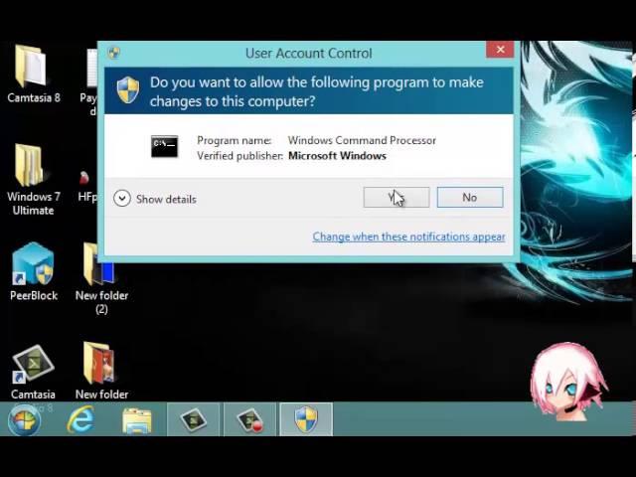Screen dimensions: 636x477
Task: Click the Command Processor program icon
Action: 164,147
